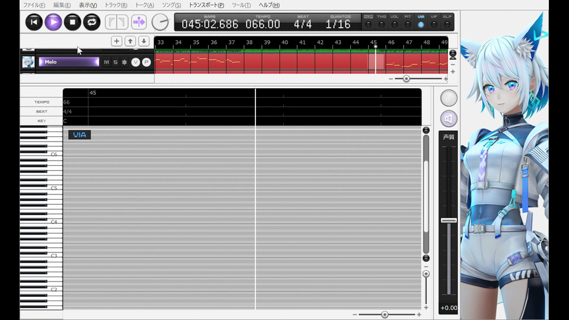Solo the Melo track
This screenshot has width=569, height=320.
pyautogui.click(x=116, y=62)
